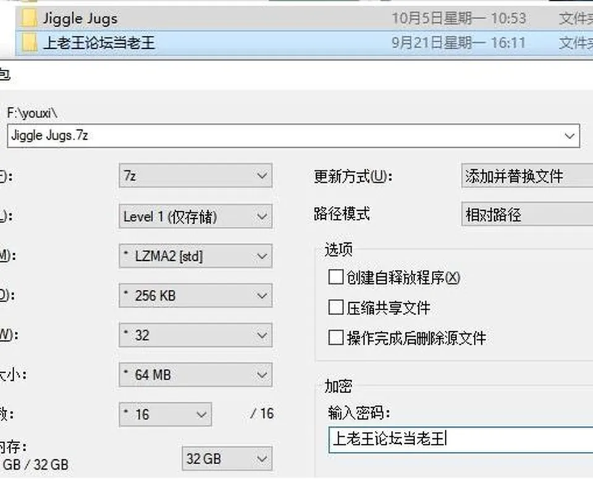The width and height of the screenshot is (593, 479).
Task: Open the 7z archive format dropdown
Action: pos(196,176)
